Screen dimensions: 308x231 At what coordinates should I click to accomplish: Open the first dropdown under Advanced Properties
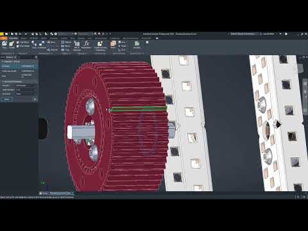tap(26, 85)
